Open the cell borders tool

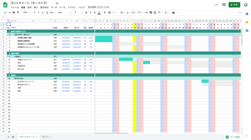[x=110, y=12]
